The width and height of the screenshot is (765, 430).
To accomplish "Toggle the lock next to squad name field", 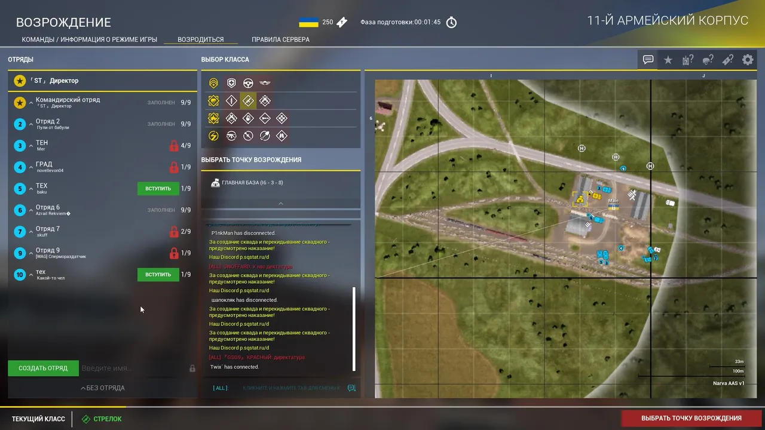I will click(x=192, y=368).
